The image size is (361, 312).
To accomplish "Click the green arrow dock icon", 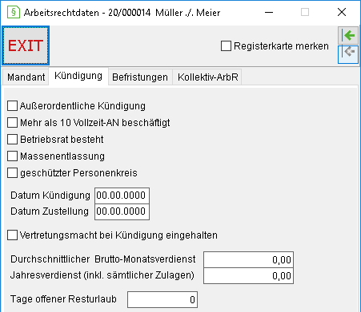I will (348, 35).
